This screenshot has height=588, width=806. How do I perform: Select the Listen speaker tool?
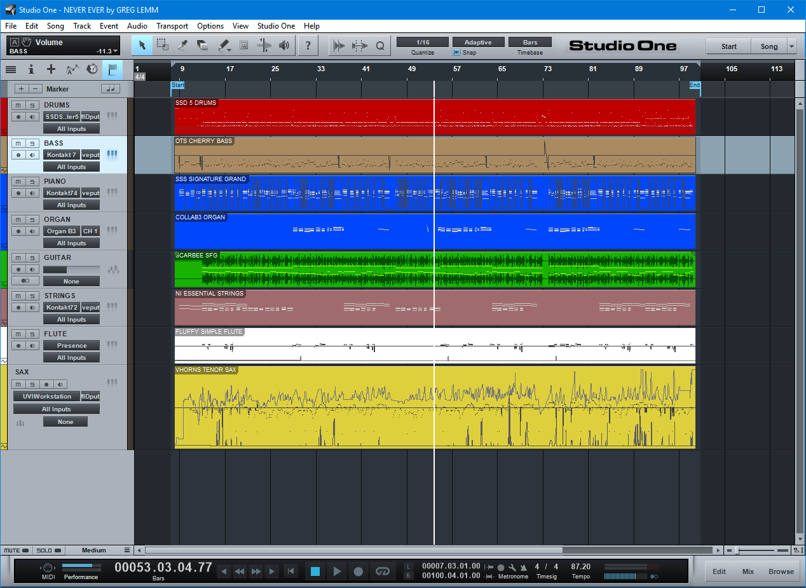284,45
